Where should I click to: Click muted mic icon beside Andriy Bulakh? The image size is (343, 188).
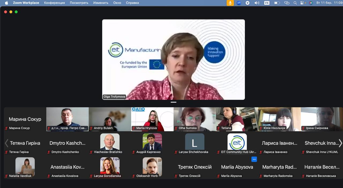click(x=91, y=128)
